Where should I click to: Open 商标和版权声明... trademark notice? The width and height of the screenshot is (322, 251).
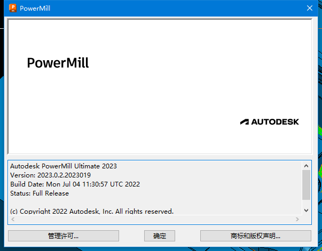coord(256,236)
